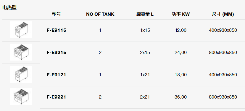Screen dimensions: 245x111
Task: Click the F-E9221 dimensions 800x930x850
Action: [x=223, y=97]
